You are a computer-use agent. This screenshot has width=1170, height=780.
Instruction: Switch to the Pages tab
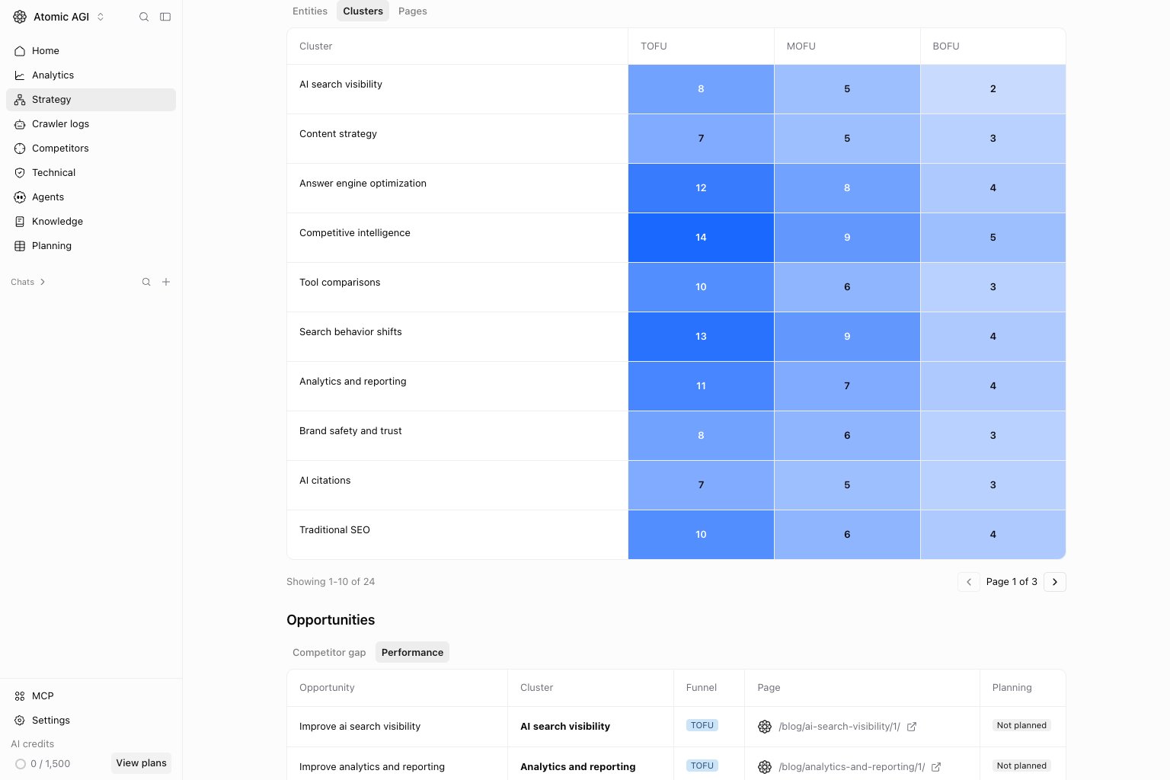[x=412, y=11]
